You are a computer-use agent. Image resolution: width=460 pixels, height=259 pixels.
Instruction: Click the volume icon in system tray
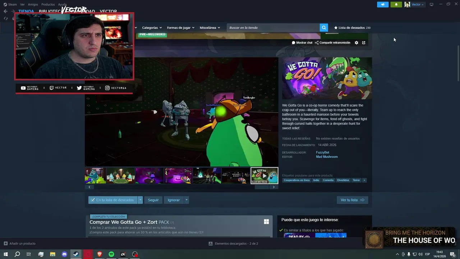pos(420,254)
